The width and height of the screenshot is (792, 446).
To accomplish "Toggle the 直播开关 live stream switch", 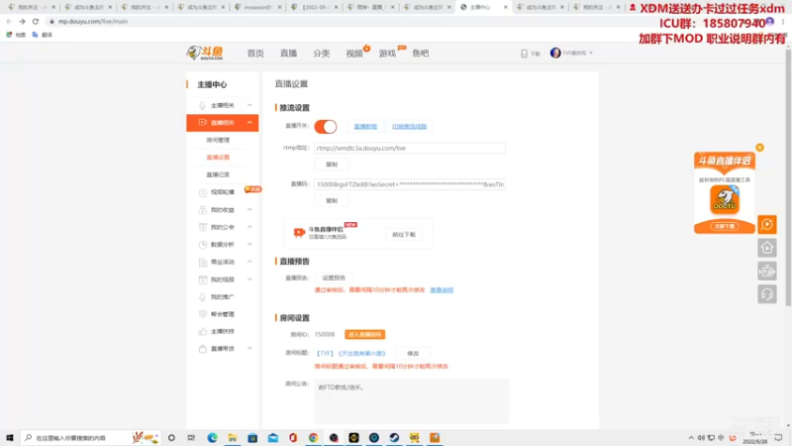I will tap(326, 127).
